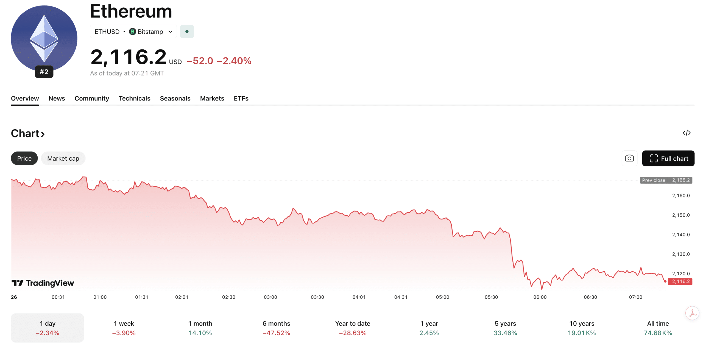
Task: Click the green market status dot
Action: (187, 31)
